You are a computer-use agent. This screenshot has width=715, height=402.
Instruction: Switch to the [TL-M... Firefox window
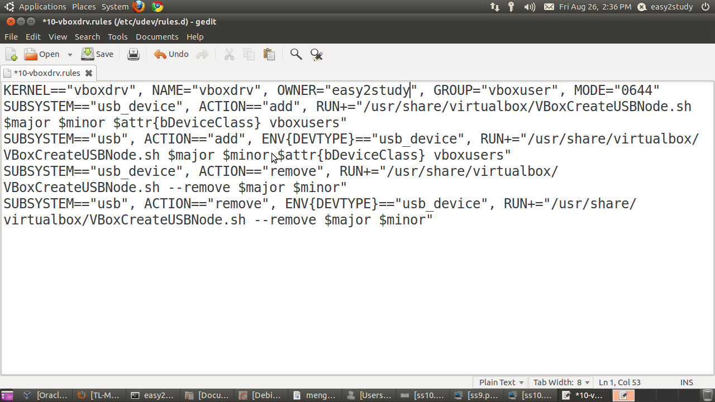pyautogui.click(x=99, y=395)
